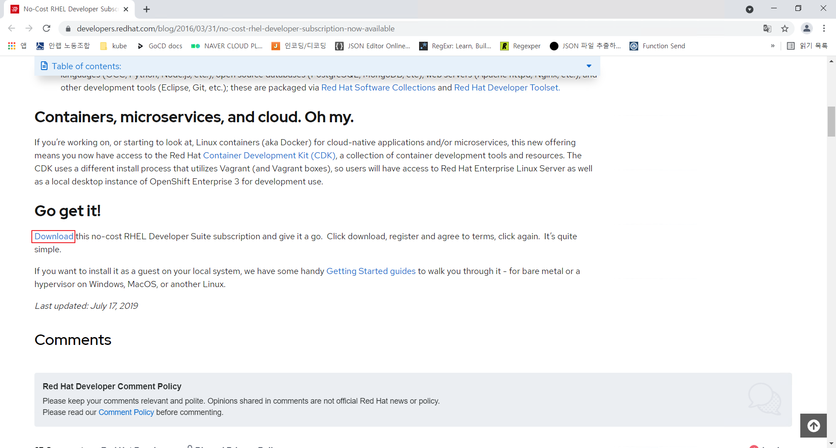Click the 'Last updated: July 17, 2019' text
Screen dimensions: 836x448
tap(86, 306)
